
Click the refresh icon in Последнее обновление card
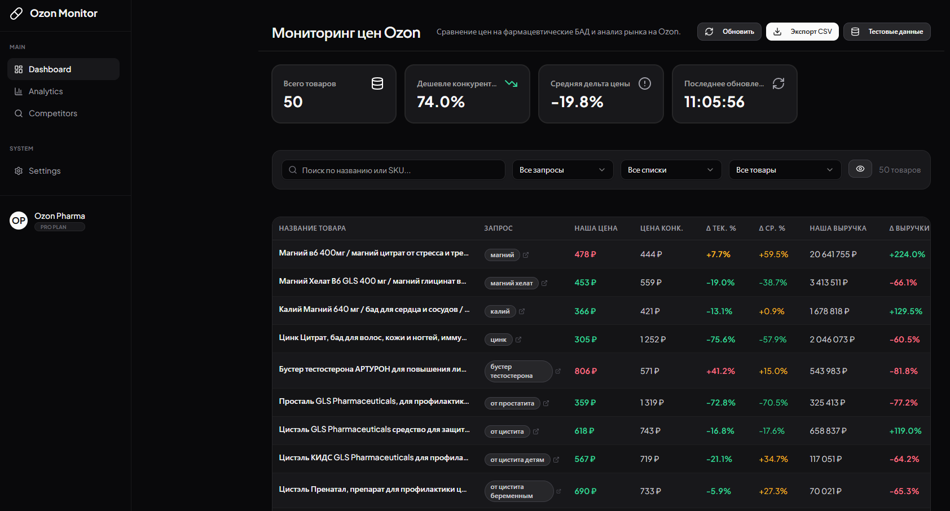[779, 83]
